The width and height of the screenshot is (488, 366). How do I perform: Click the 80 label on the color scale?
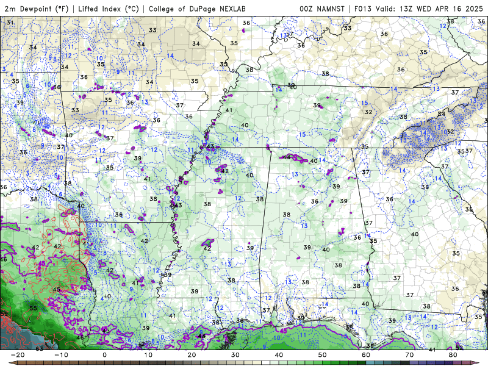tap(453, 355)
